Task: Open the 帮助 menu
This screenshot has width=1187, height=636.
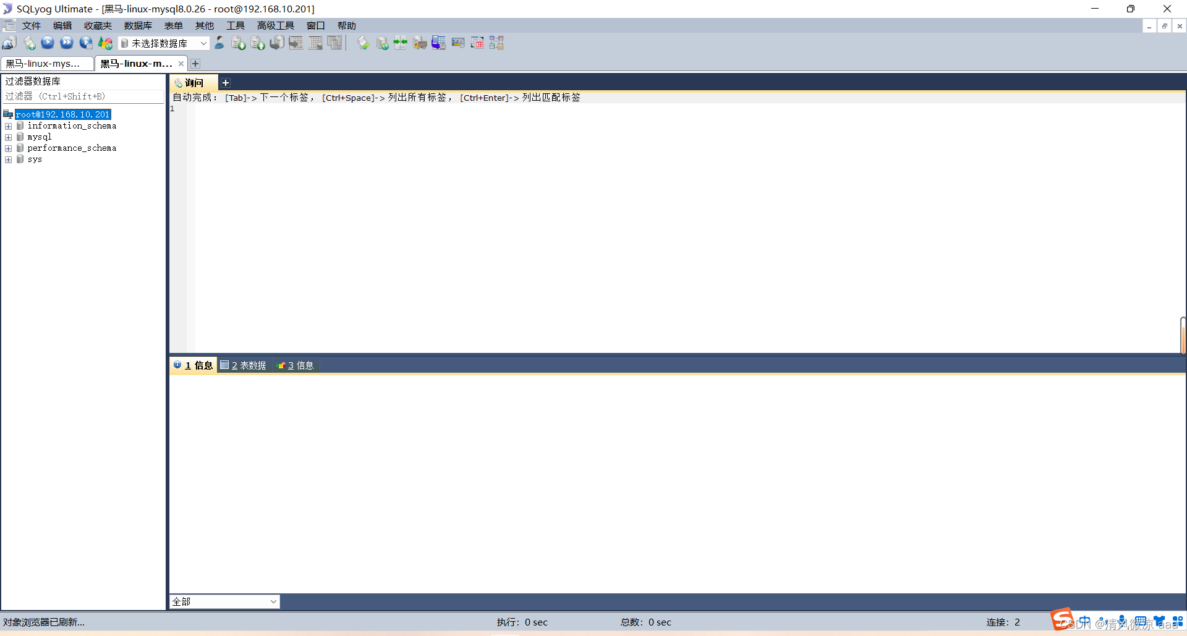Action: click(x=347, y=26)
